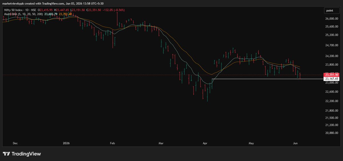Click the 22,200.00 price axis label
The image size is (343, 161).
[332, 101]
